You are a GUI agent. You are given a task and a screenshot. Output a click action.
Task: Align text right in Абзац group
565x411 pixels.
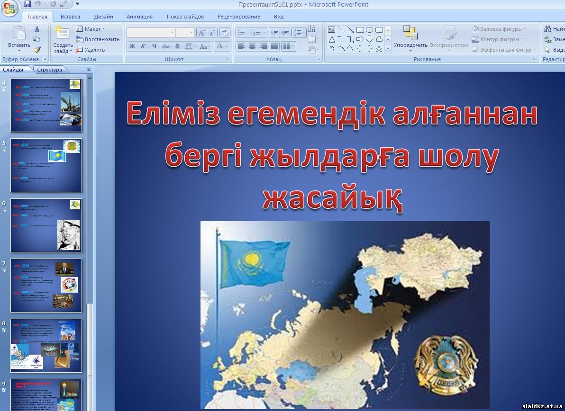pos(264,46)
